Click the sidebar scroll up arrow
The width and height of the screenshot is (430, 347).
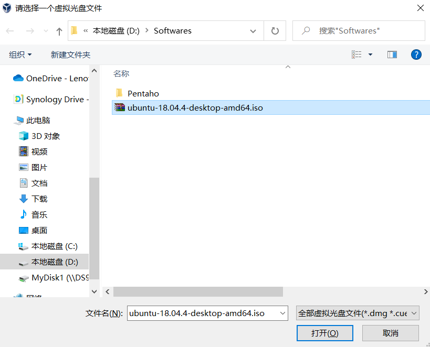coord(95,71)
